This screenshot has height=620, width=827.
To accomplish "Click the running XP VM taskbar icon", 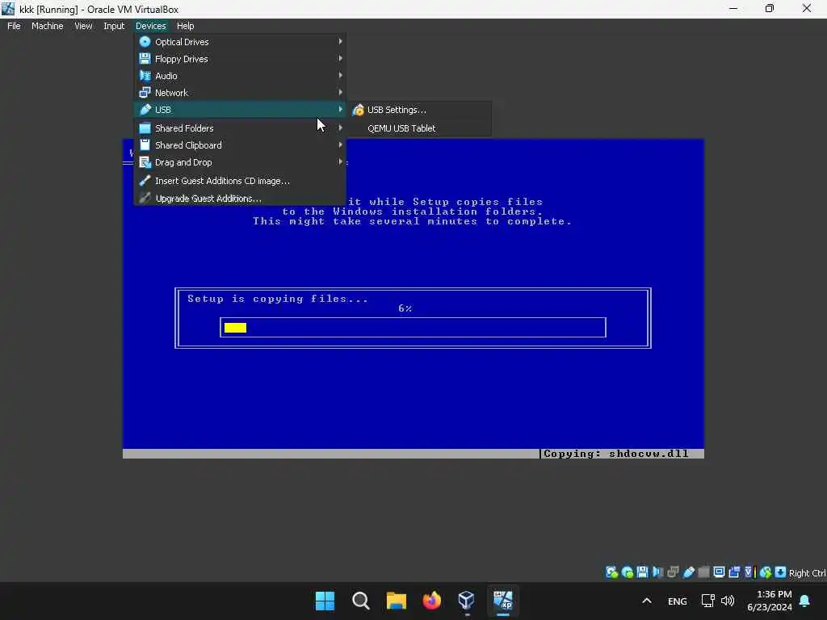I will 502,601.
